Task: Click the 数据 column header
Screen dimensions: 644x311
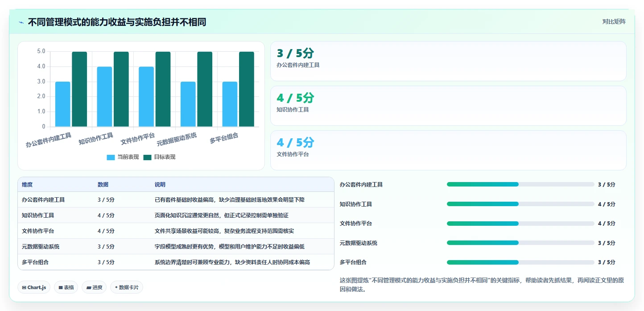Action: click(103, 185)
